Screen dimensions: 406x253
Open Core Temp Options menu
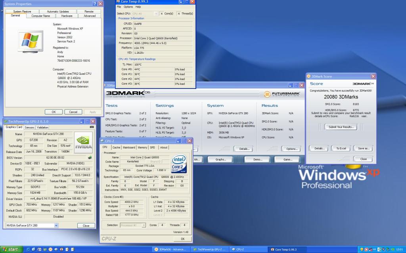click(128, 7)
